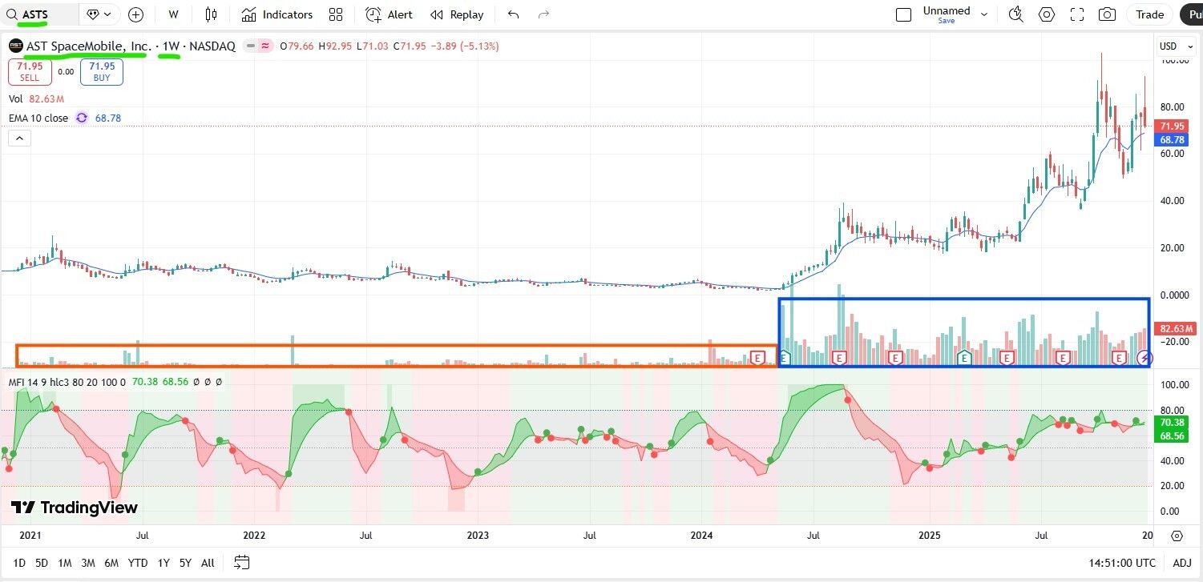Open the Go to date calendar icon

tap(242, 563)
